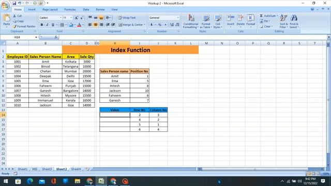The width and height of the screenshot is (331, 186).
Task: Open the Font dialog launcher
Action: pyautogui.click(x=83, y=31)
